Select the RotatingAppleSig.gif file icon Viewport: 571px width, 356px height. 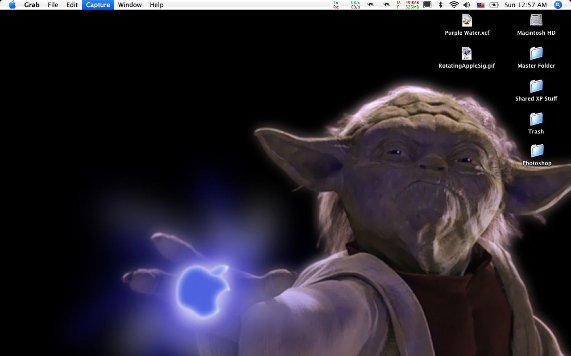click(x=467, y=53)
